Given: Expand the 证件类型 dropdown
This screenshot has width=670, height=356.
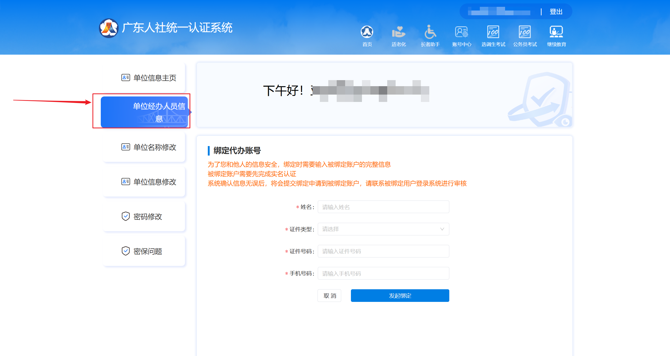Looking at the screenshot, I should click(x=383, y=229).
